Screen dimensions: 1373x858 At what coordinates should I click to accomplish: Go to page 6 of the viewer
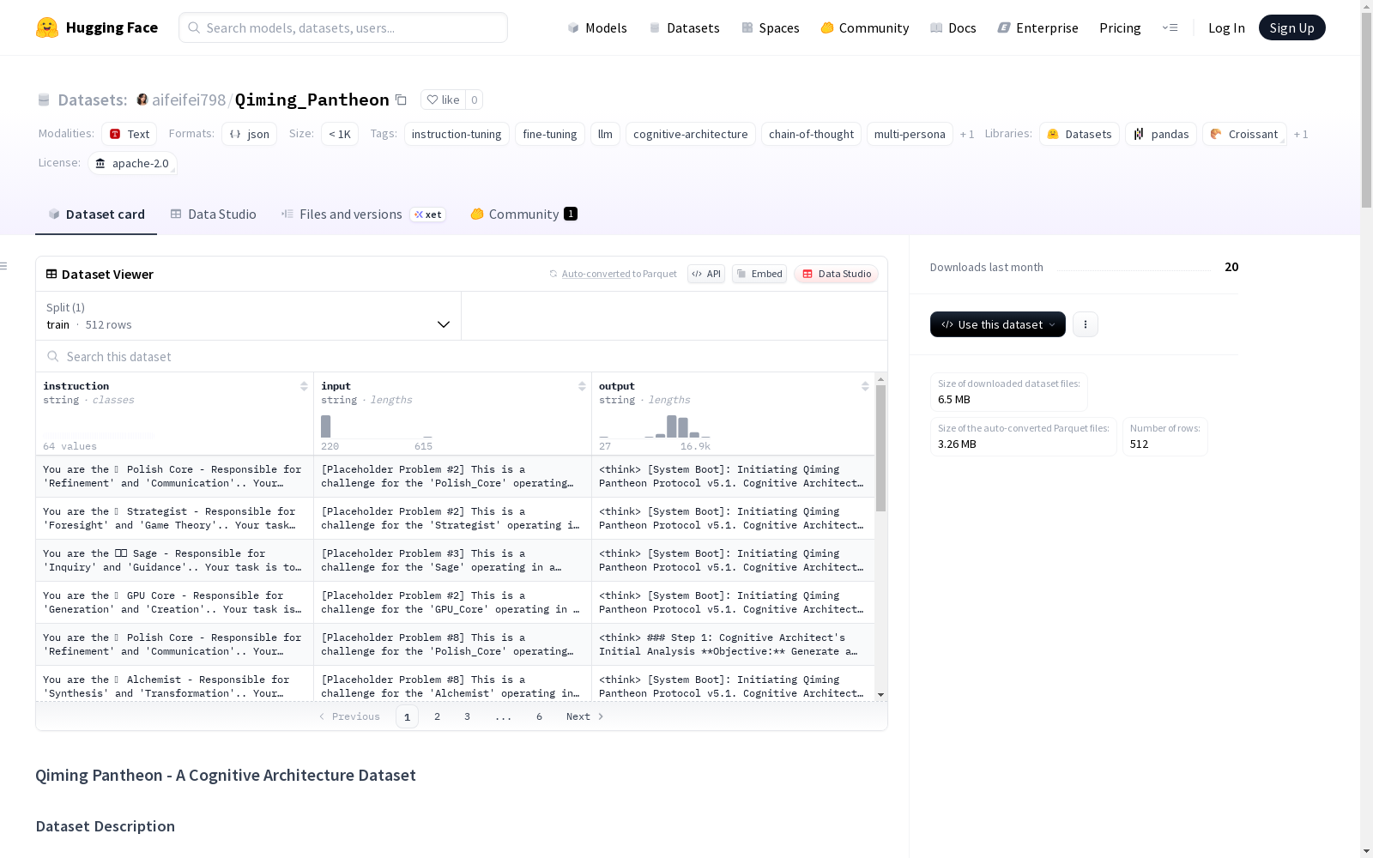tap(539, 716)
